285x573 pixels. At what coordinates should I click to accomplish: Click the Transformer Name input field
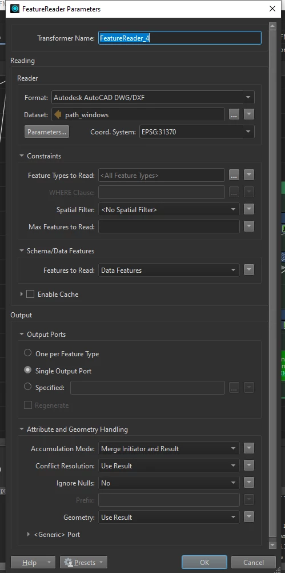point(180,38)
